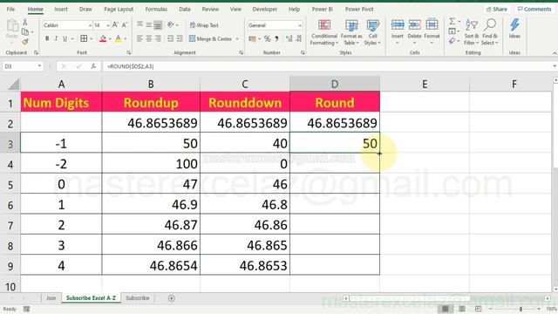Switch to the Page Layout tab

point(119,9)
